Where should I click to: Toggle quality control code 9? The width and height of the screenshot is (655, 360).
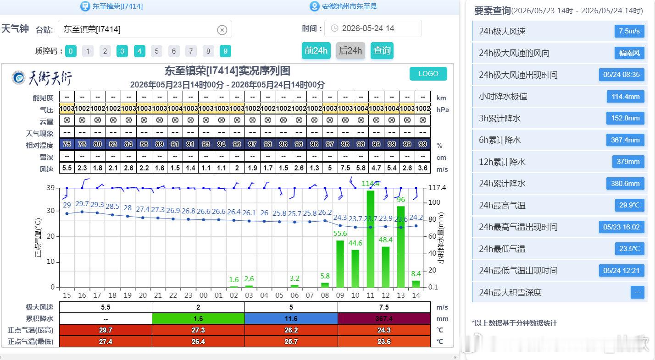pos(225,51)
